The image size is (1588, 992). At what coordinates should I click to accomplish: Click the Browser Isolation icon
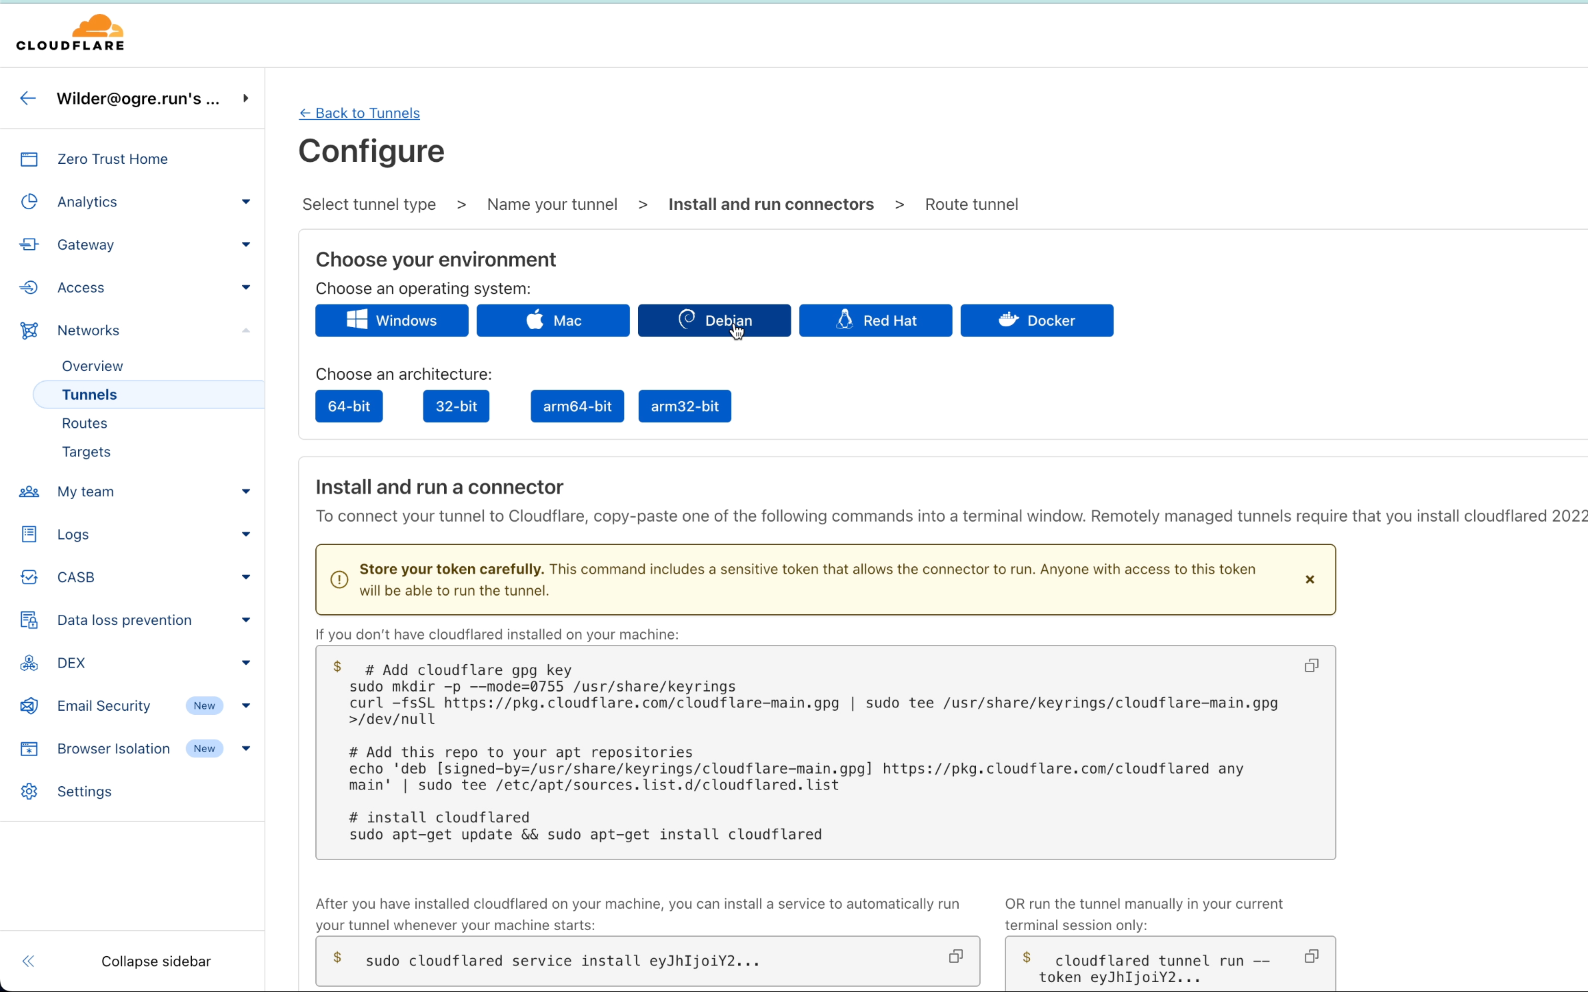coord(29,749)
